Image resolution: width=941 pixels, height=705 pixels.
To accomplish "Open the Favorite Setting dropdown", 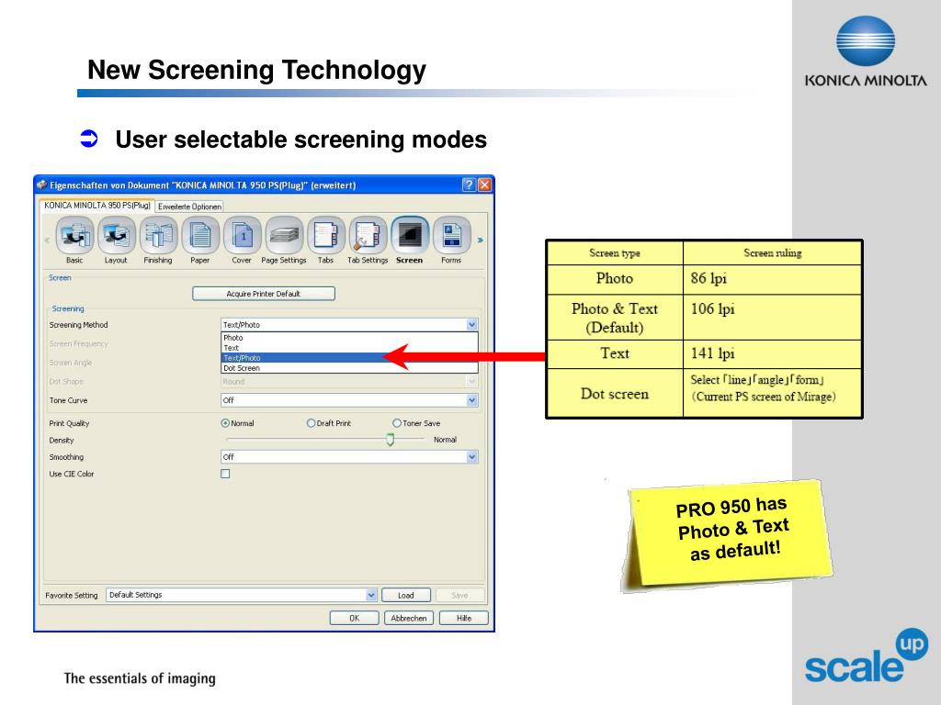I will point(242,595).
